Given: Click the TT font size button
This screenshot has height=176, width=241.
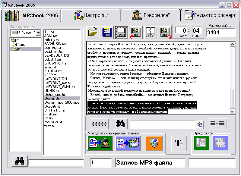Looking at the screenshot, I should point(179,143).
